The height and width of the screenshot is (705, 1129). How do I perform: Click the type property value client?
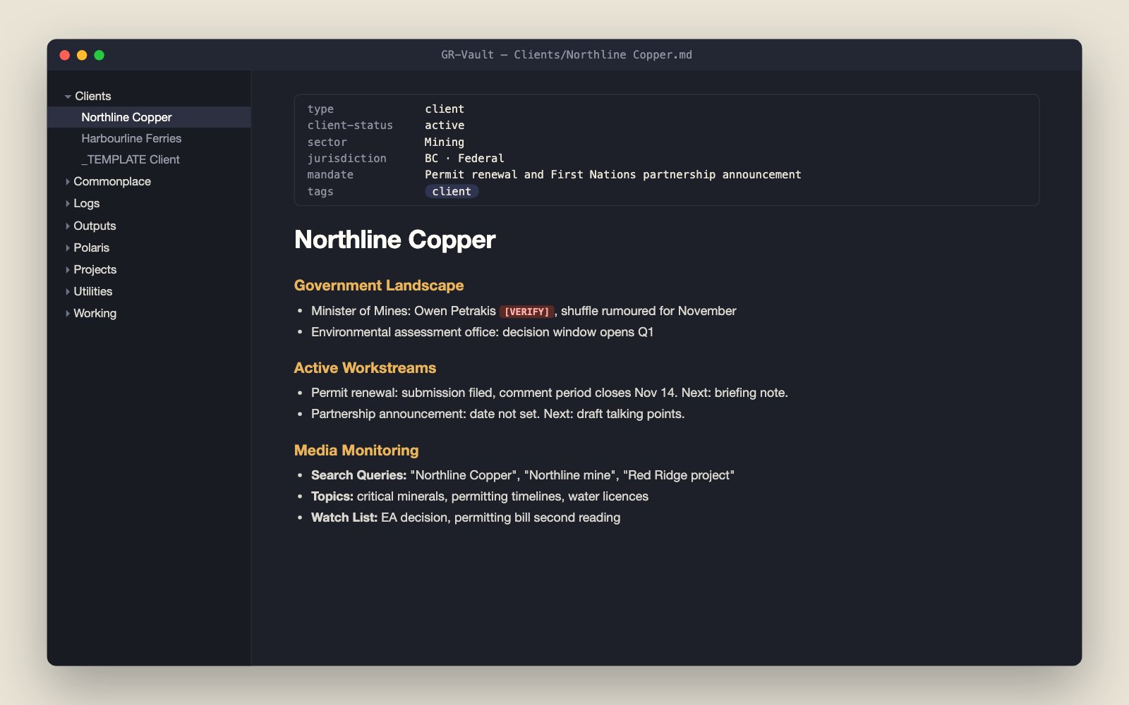[x=445, y=109]
